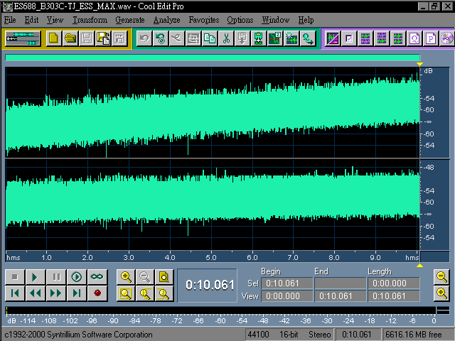The width and height of the screenshot is (455, 341).
Task: Open a file with the folder icon
Action: point(70,38)
